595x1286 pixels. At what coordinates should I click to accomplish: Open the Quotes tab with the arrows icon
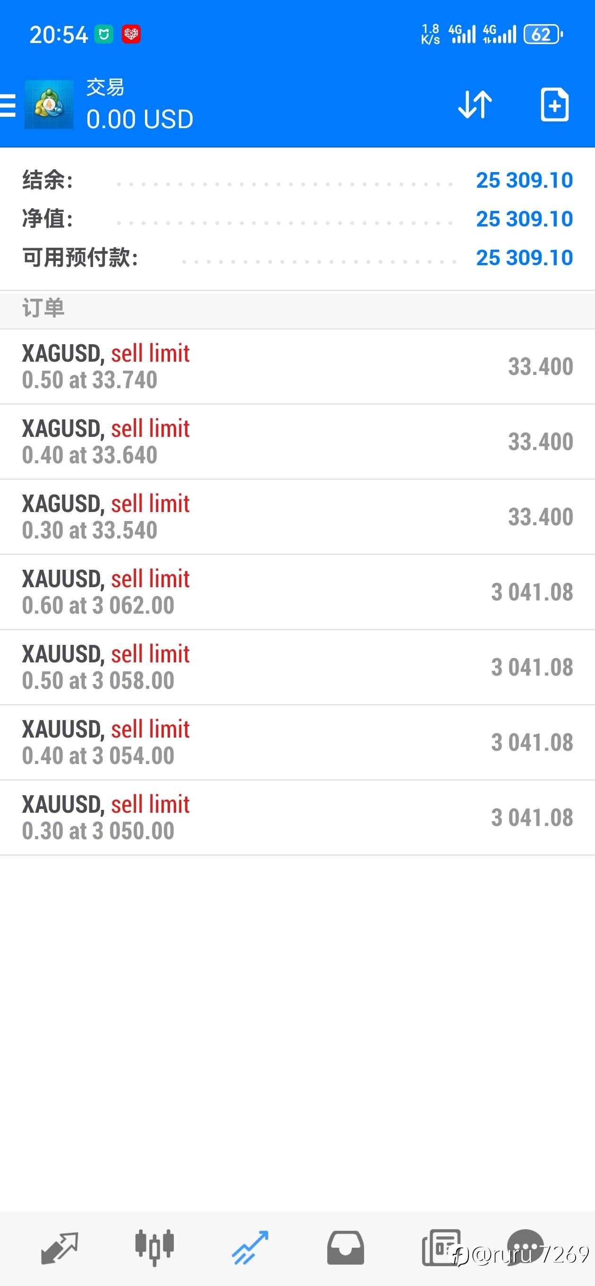pyautogui.click(x=59, y=1248)
